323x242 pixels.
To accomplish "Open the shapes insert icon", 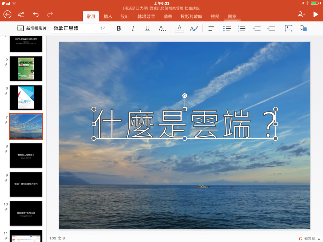I will tap(303, 28).
